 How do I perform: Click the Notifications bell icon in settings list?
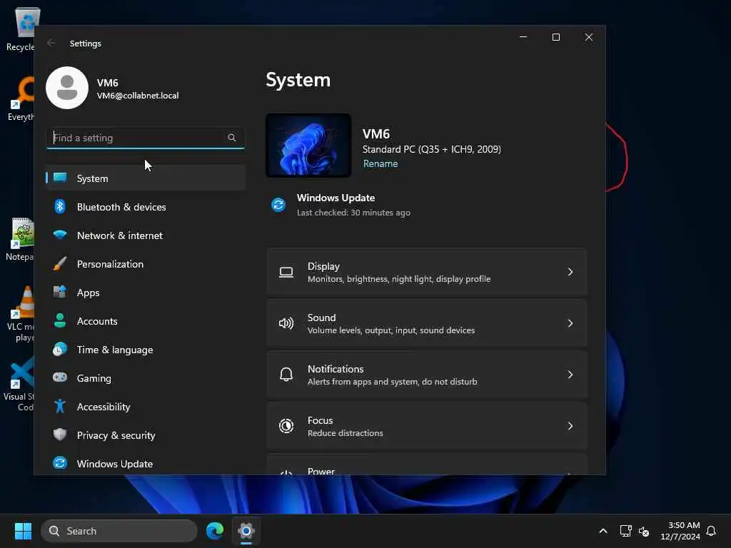click(x=286, y=375)
